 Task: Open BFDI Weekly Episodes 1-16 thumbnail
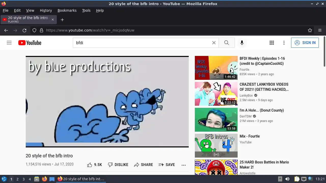pos(216,68)
